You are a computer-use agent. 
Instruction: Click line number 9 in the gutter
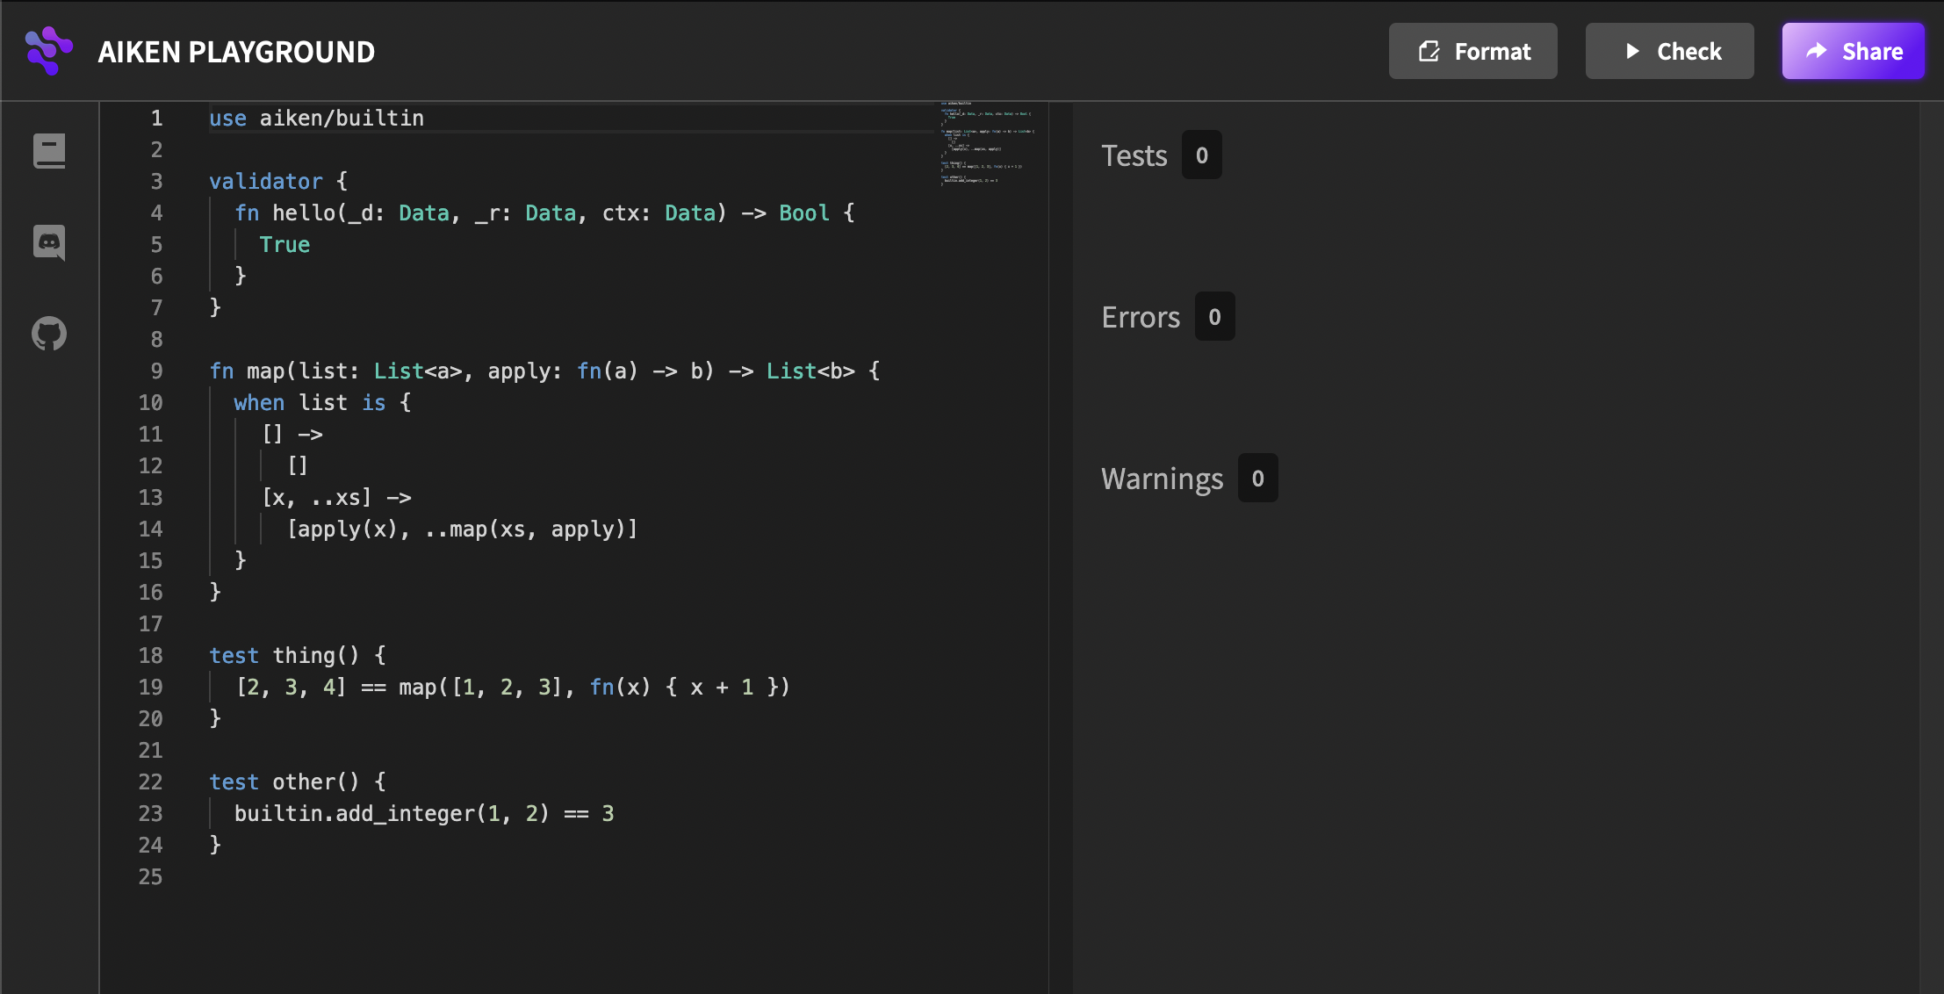tap(156, 371)
